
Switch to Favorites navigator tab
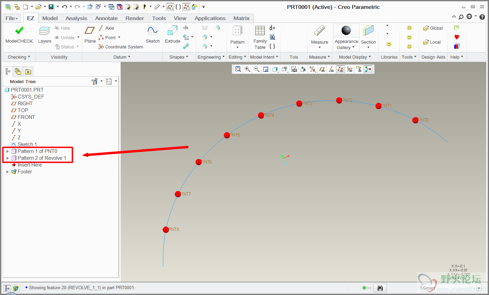pos(28,72)
